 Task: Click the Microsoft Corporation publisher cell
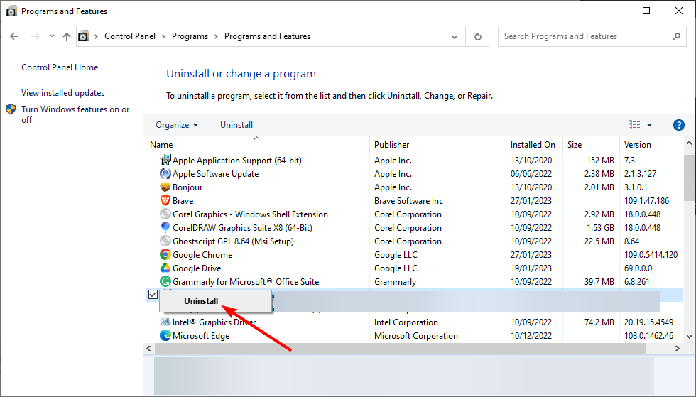pos(416,336)
